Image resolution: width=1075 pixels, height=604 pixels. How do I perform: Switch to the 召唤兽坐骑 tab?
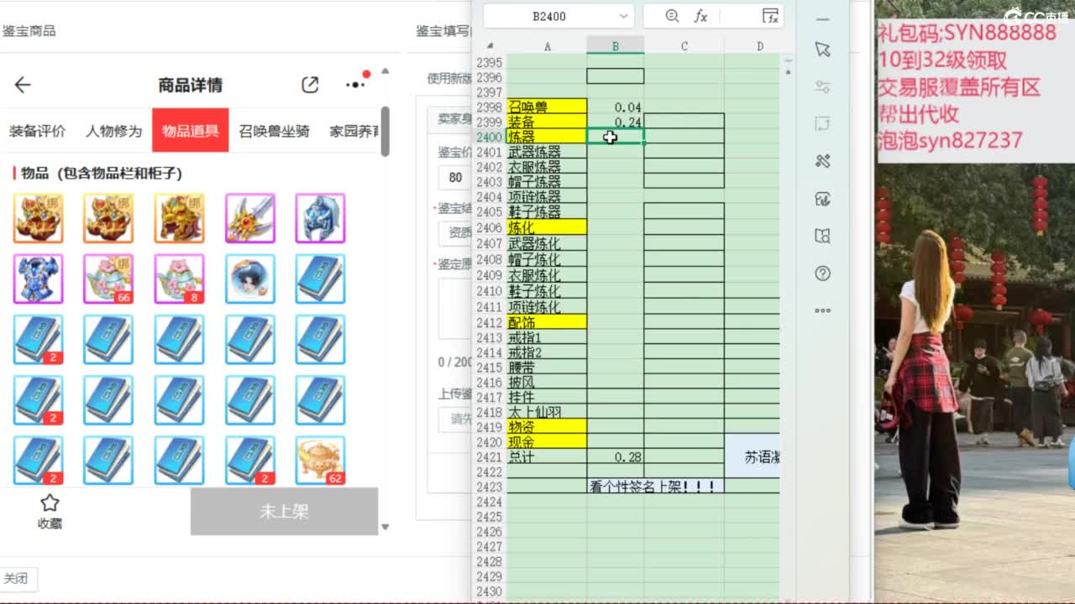(274, 131)
